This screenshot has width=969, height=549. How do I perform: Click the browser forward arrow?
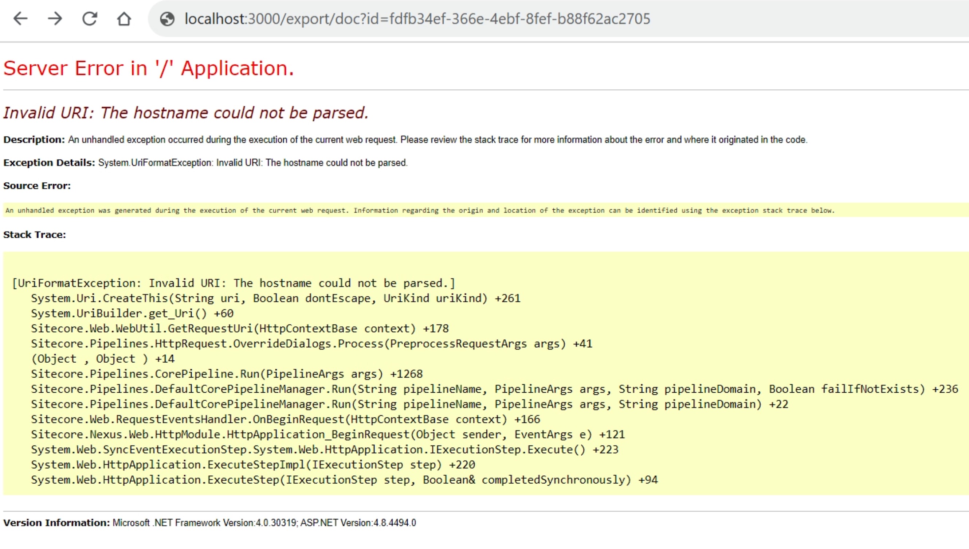[x=55, y=19]
